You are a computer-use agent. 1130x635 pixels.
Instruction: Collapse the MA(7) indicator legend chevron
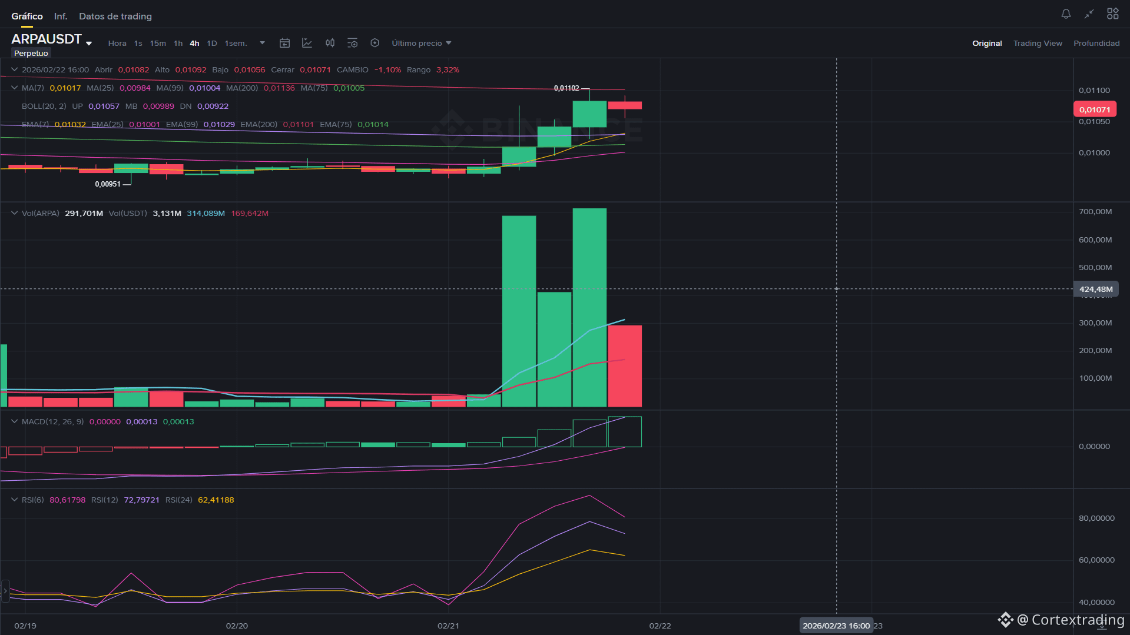pos(14,88)
